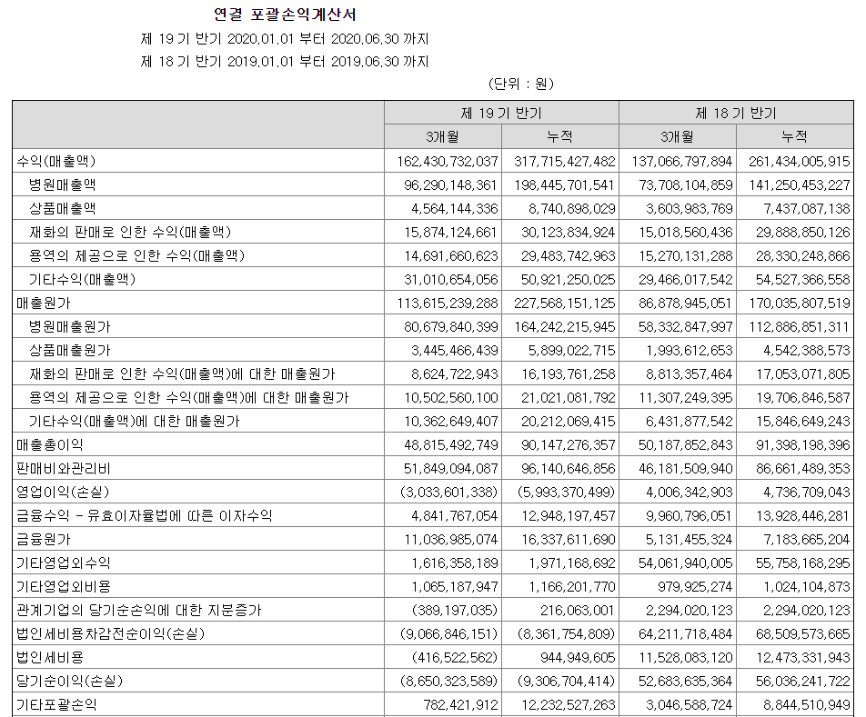
Task: Click the 매출원가 row label
Action: [44, 304]
